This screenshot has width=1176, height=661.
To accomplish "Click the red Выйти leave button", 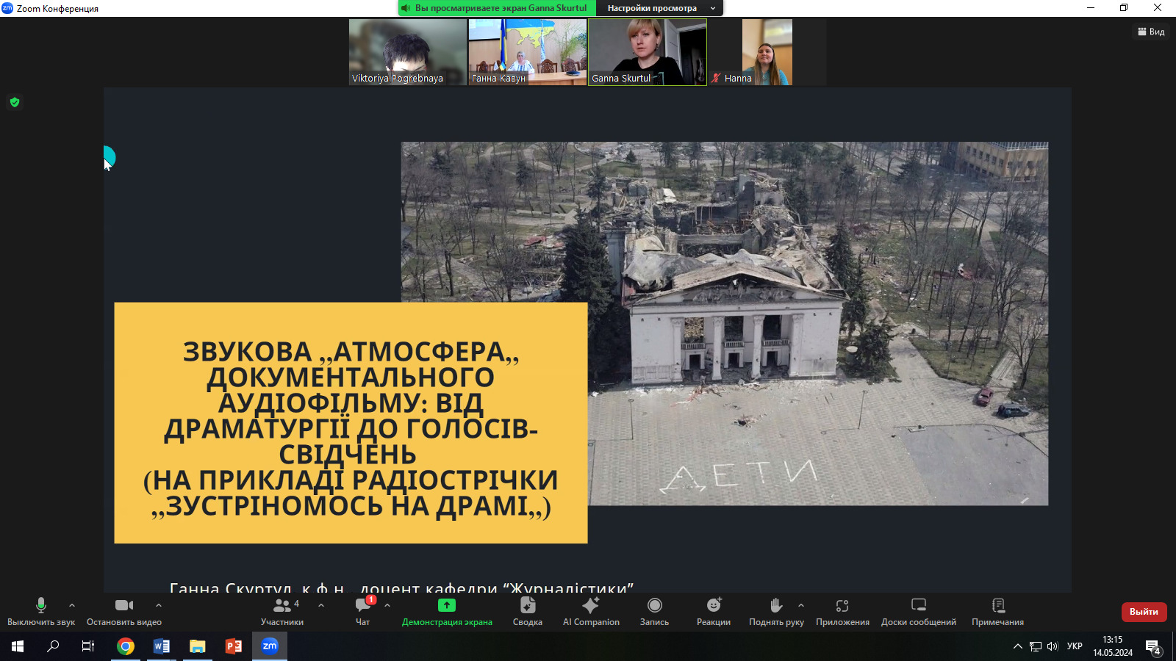I will pyautogui.click(x=1144, y=612).
